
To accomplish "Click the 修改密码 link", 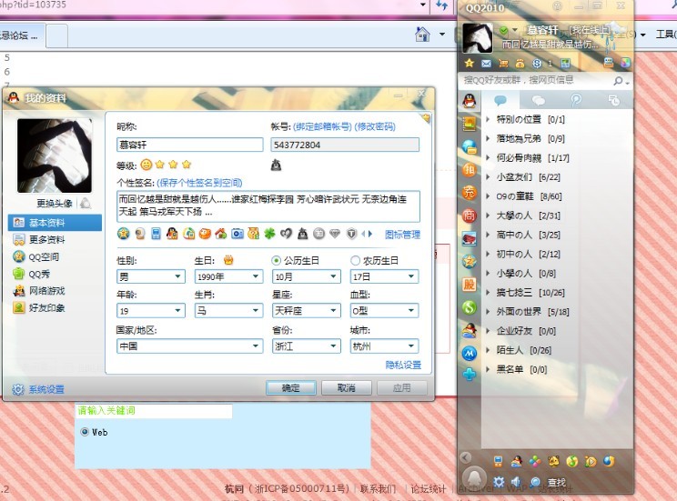I will click(x=375, y=126).
